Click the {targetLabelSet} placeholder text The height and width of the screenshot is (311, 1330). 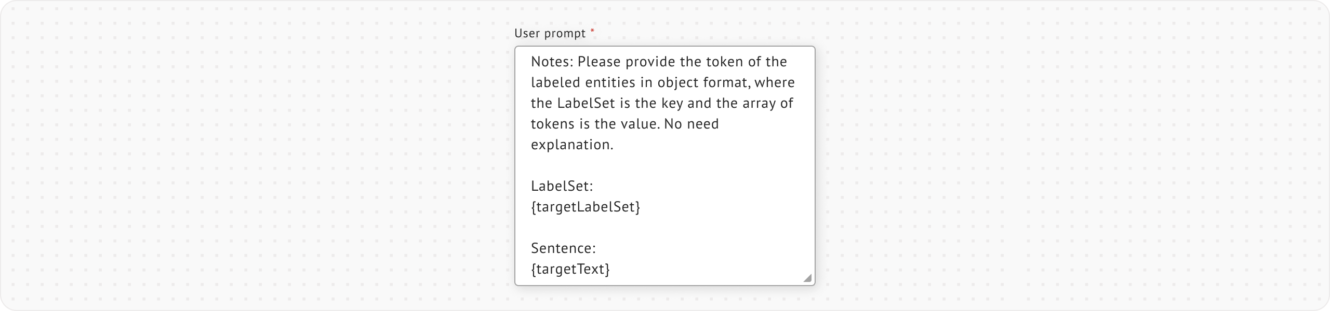pyautogui.click(x=586, y=207)
